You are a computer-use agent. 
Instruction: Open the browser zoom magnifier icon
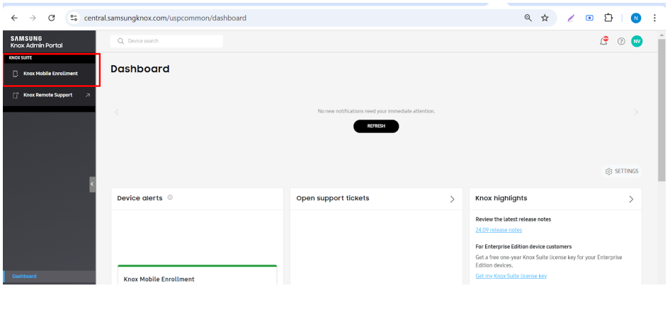[528, 18]
